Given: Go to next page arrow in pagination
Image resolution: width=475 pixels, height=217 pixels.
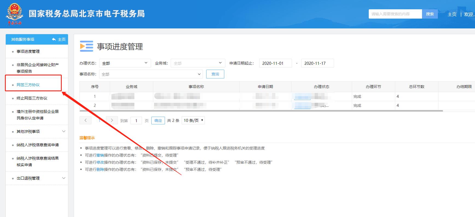Looking at the screenshot, I should (x=112, y=120).
